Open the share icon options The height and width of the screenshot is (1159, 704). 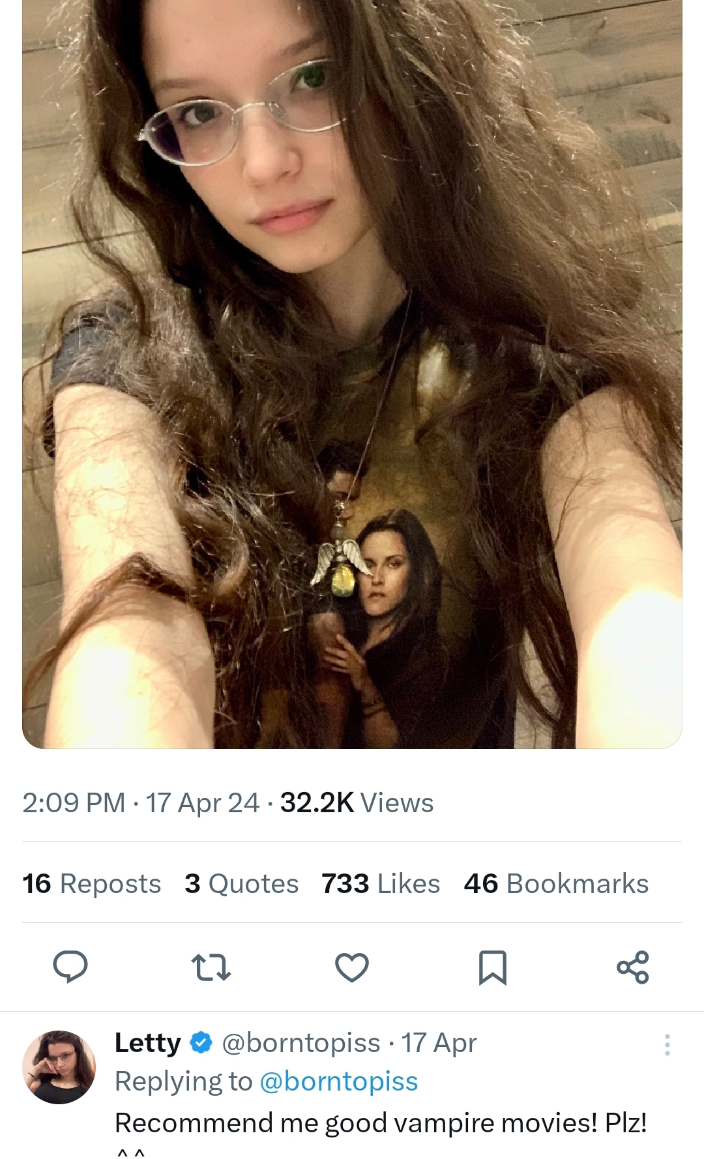(x=632, y=967)
